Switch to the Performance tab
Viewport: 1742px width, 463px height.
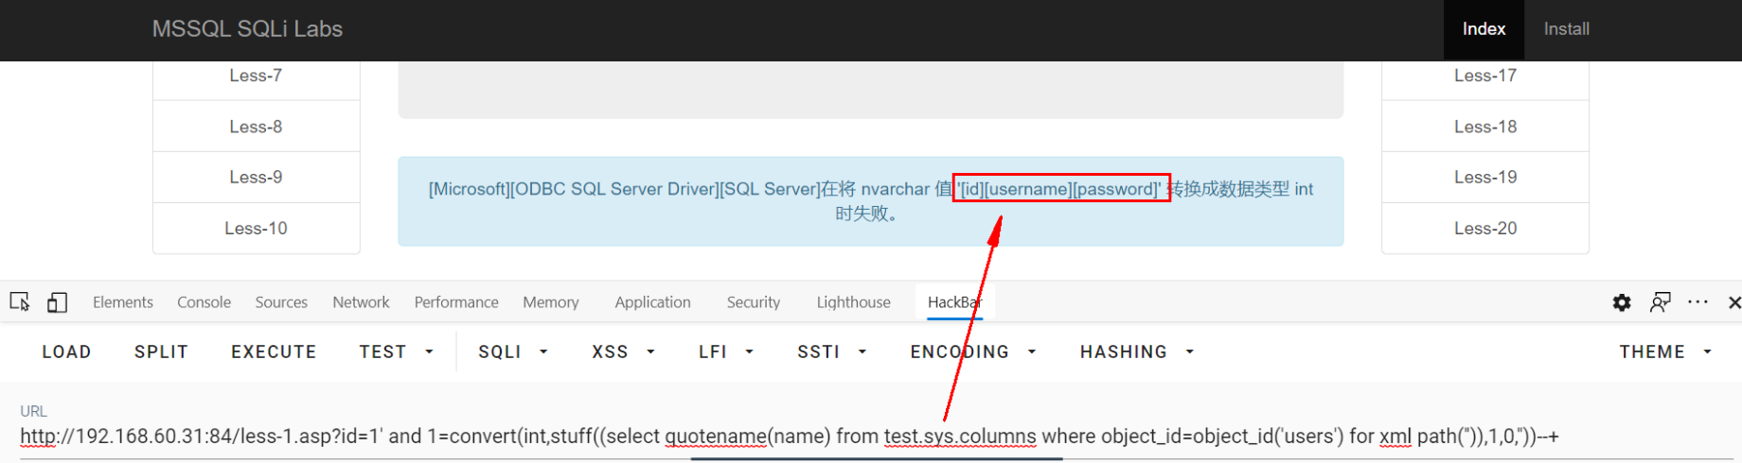[x=456, y=302]
